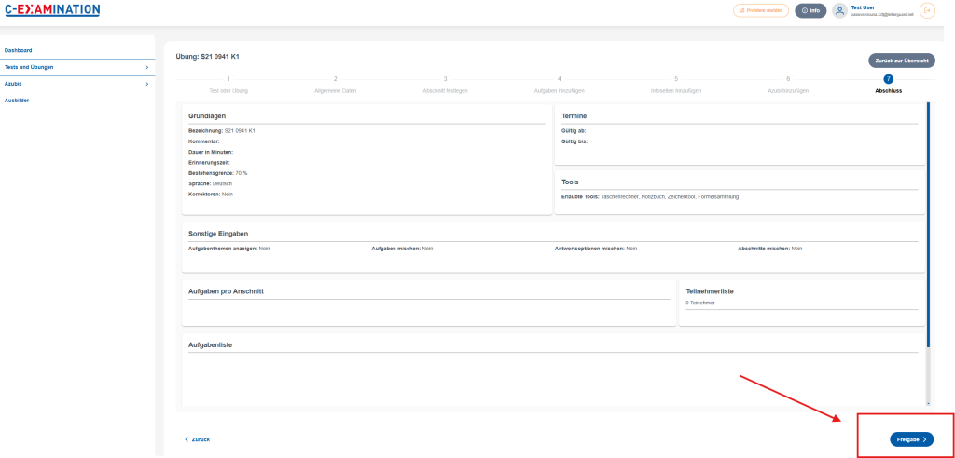Jump to step 1 Test oder Übung
The width and height of the screenshot is (955, 458).
tap(228, 85)
